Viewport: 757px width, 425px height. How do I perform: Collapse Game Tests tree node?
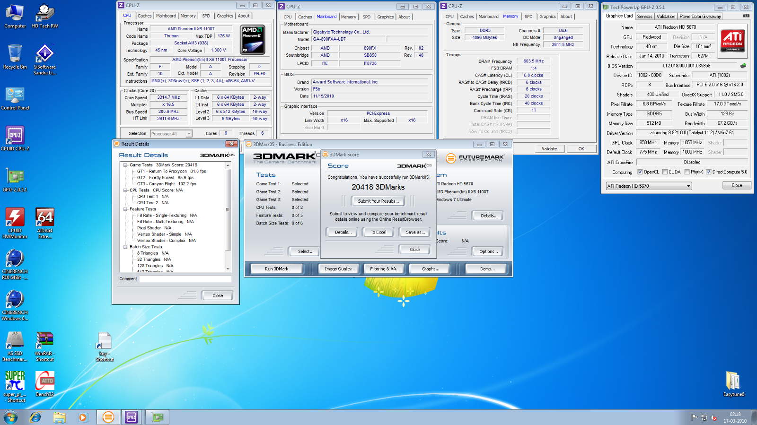pos(125,165)
